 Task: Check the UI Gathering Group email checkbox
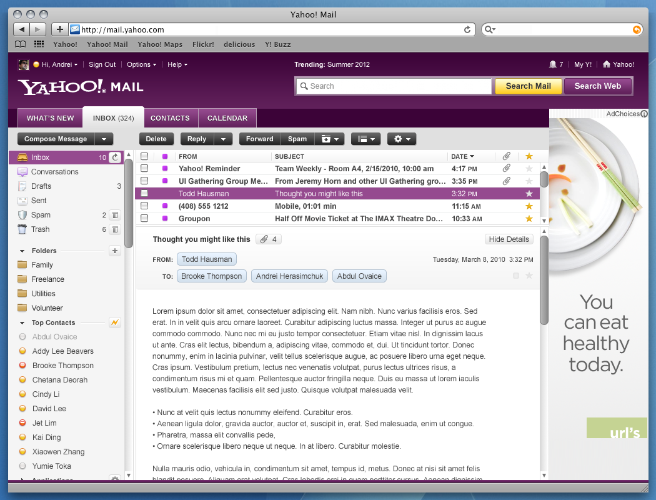144,181
